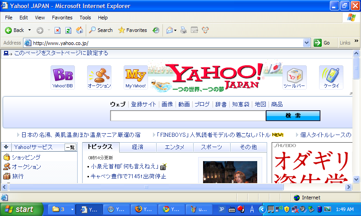Image resolution: width=361 pixels, height=216 pixels.
Task: Open the Yahoo! BB icon
Action: pyautogui.click(x=63, y=77)
